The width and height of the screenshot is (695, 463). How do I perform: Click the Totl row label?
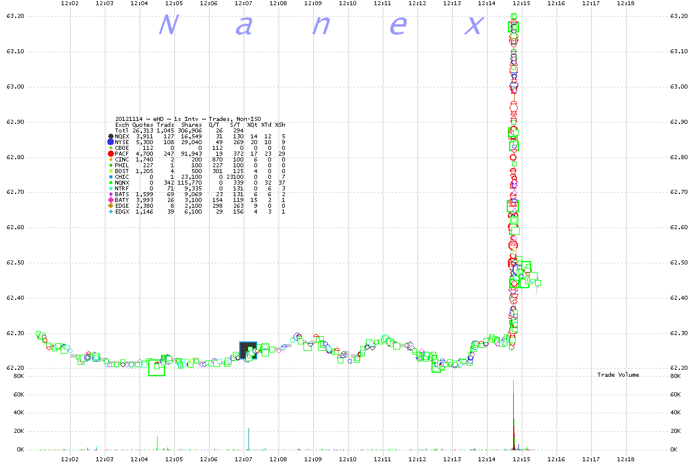pos(122,130)
